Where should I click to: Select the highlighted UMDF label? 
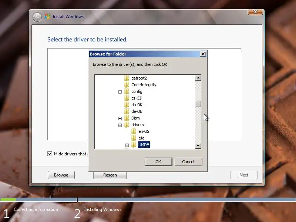144,145
